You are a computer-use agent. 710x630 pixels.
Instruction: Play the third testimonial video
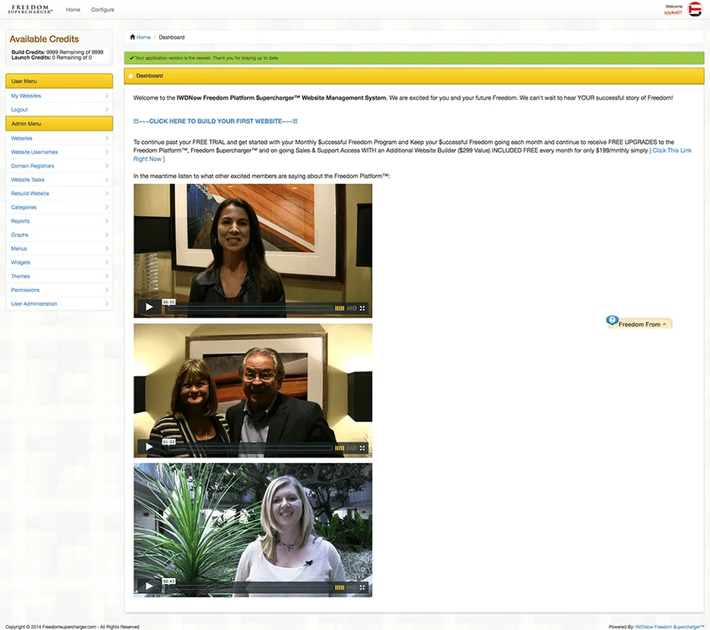pyautogui.click(x=149, y=586)
